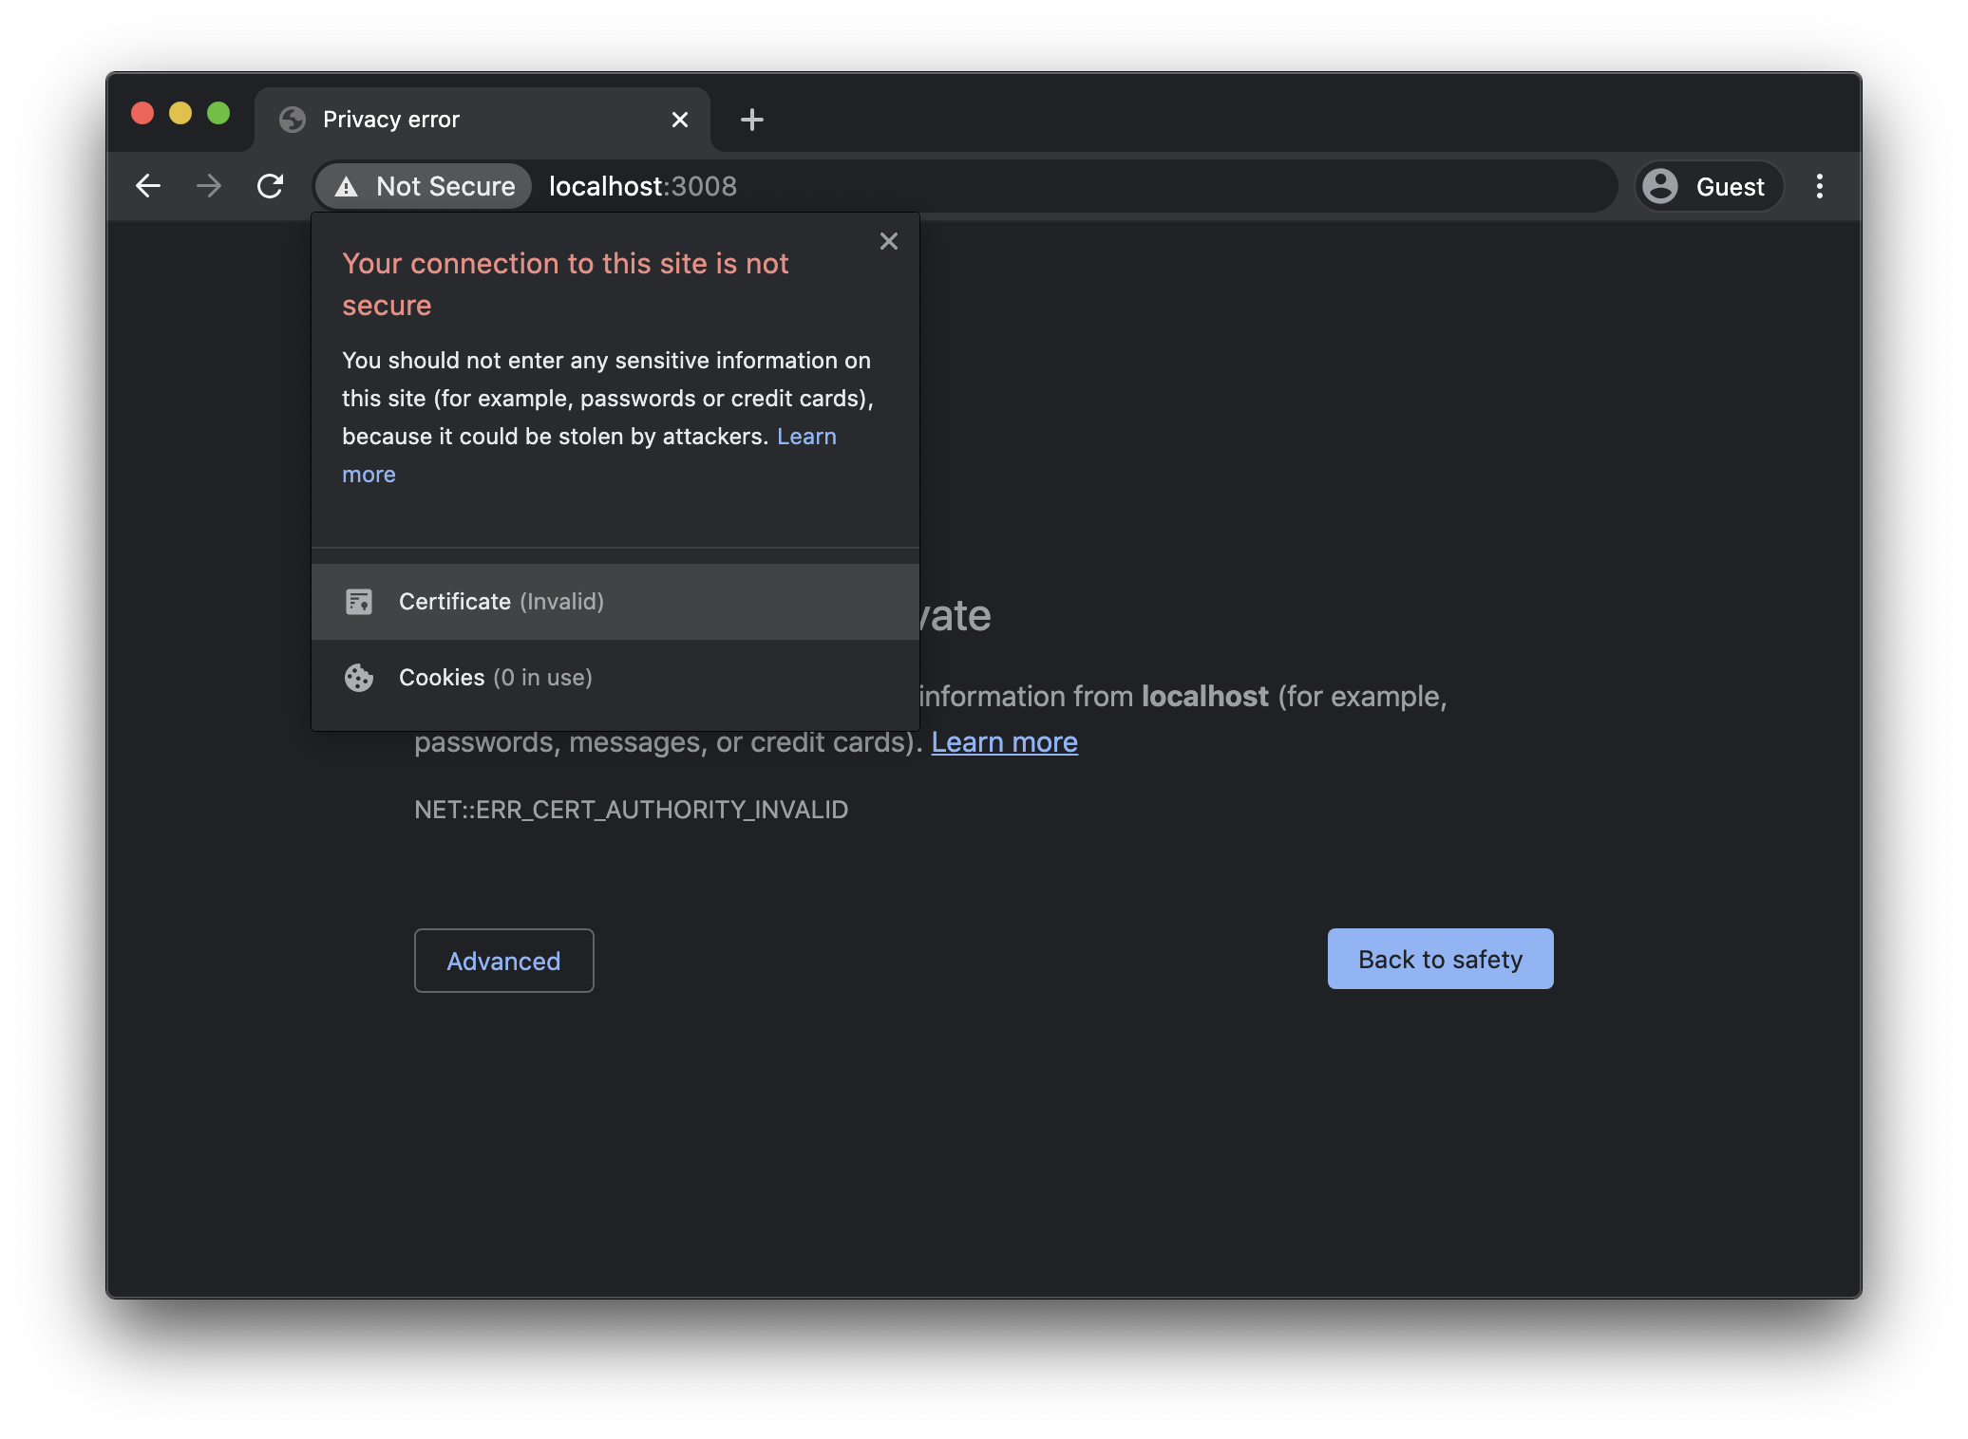Click the Back to safety button

tap(1440, 959)
